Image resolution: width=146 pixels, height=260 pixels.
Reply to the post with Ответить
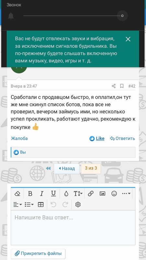point(123,138)
